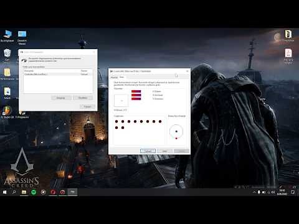
Task: Show hidden tray icons chevron
Action: click(x=254, y=192)
